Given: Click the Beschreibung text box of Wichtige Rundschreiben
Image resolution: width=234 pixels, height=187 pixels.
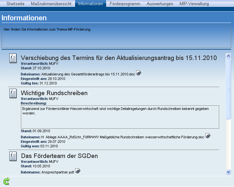Looking at the screenshot, I should [x=120, y=117].
